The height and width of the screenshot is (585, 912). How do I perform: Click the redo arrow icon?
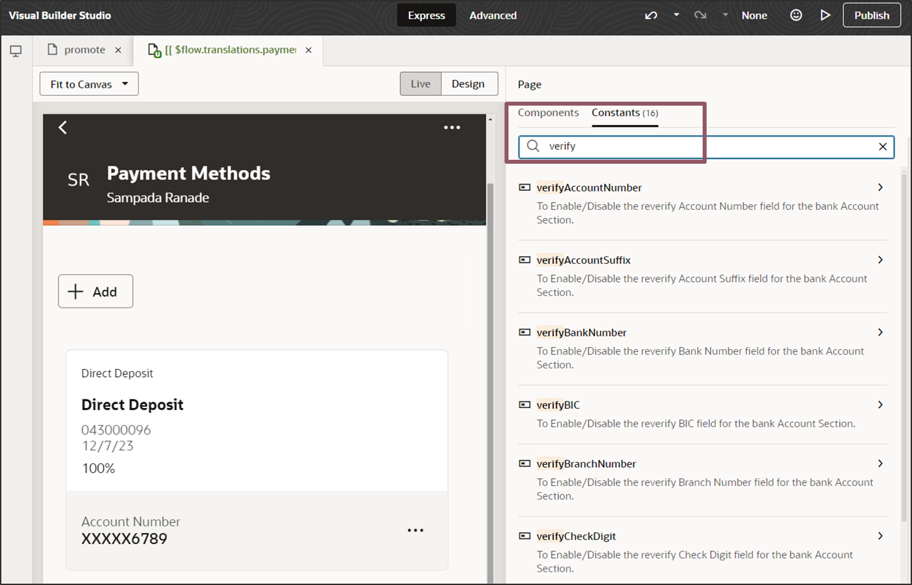(700, 15)
